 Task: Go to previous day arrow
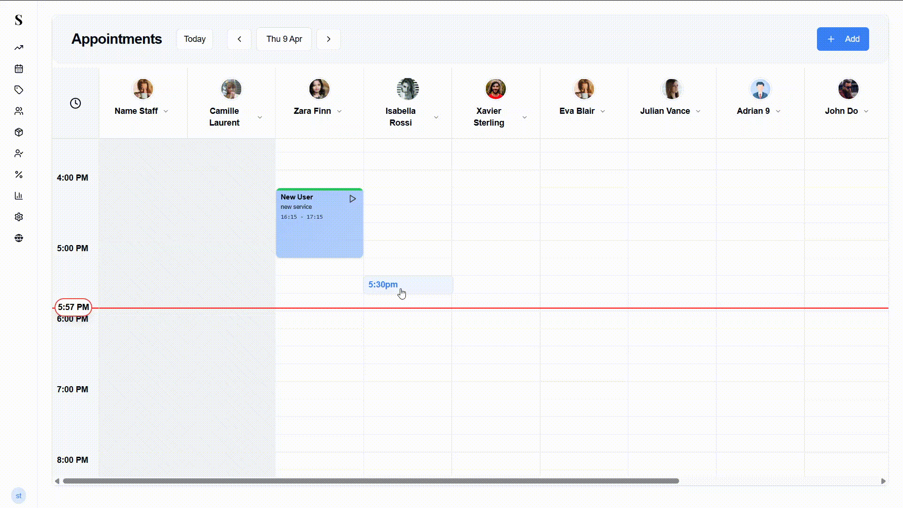(239, 39)
